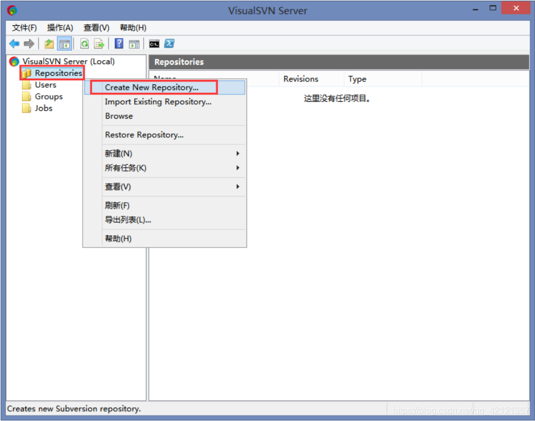Select Browse in the context menu

(165, 116)
